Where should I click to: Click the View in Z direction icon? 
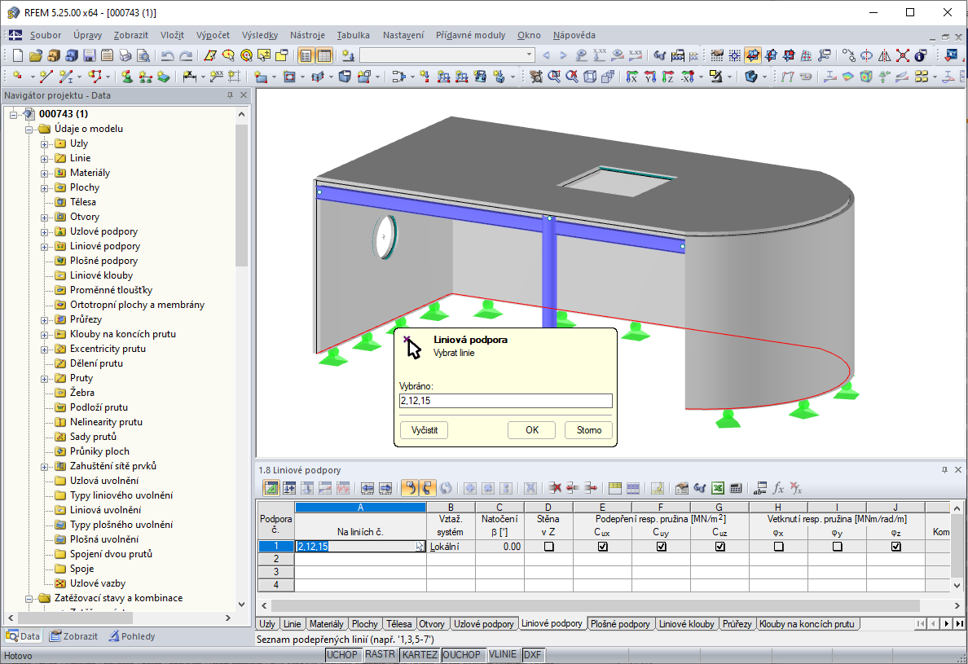[667, 77]
